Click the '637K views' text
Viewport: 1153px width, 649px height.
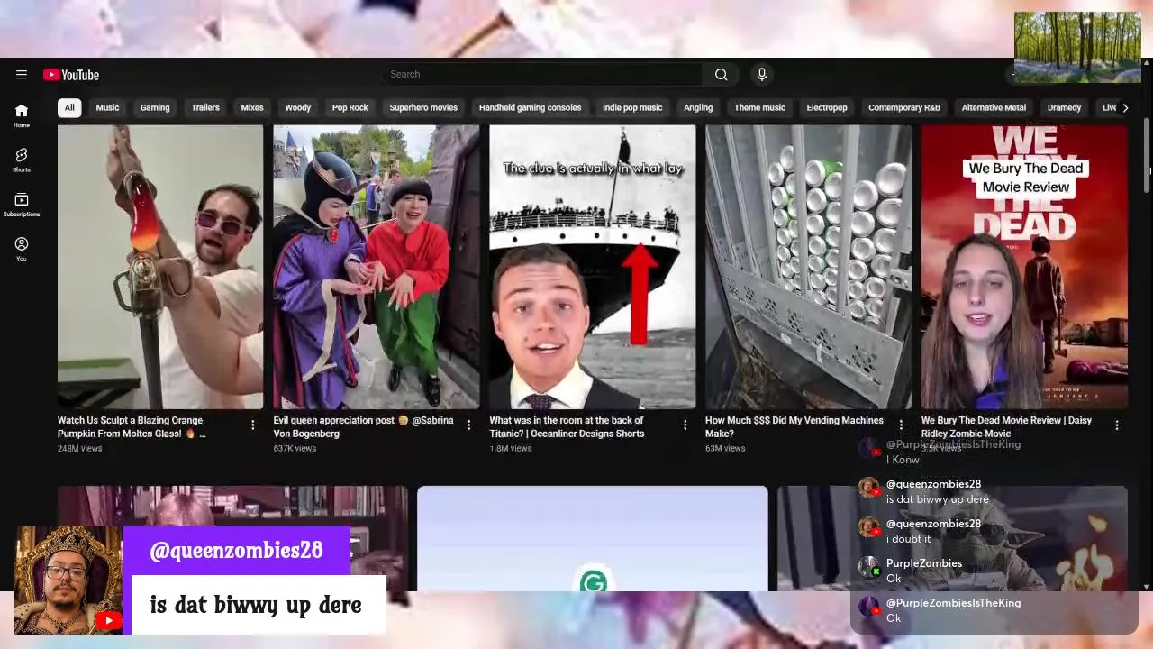pyautogui.click(x=295, y=448)
